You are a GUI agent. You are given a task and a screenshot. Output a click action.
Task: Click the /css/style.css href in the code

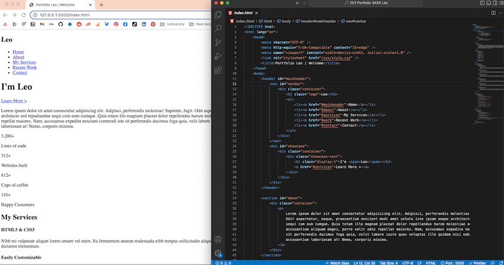[336, 58]
